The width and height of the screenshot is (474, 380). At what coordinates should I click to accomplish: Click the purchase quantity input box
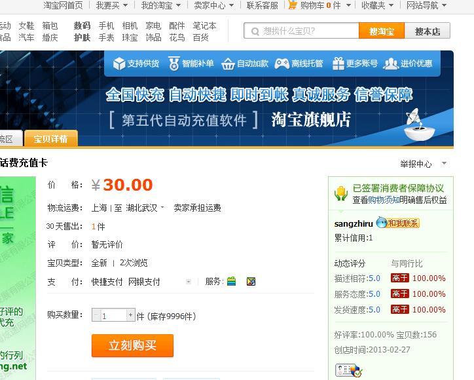113,315
